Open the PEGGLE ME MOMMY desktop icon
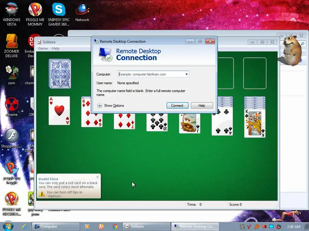 coord(35,14)
